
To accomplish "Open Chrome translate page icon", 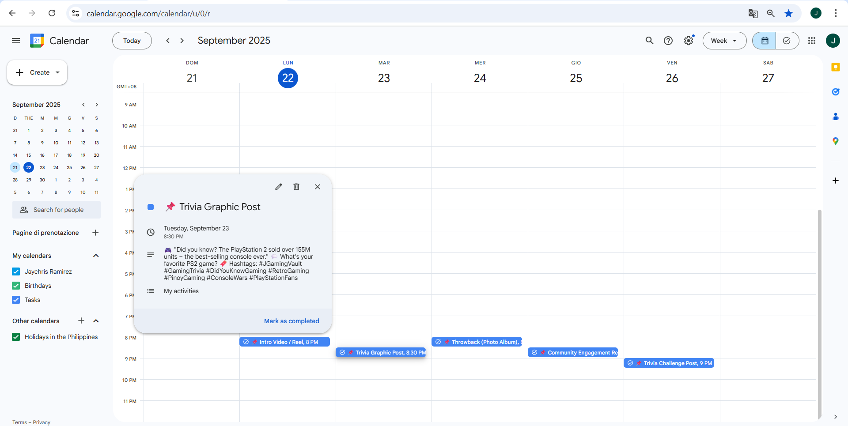I will pos(753,13).
